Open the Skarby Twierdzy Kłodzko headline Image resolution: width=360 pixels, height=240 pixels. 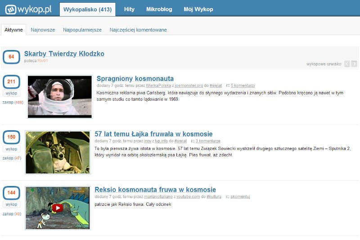(x=64, y=54)
